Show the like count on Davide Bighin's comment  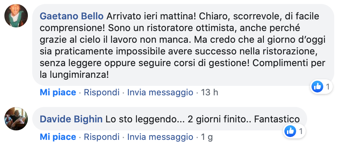click(x=301, y=131)
